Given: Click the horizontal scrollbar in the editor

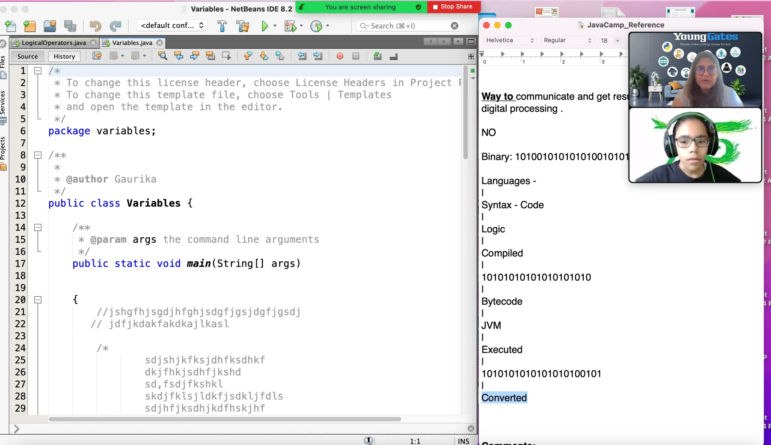Looking at the screenshot, I should (x=225, y=419).
